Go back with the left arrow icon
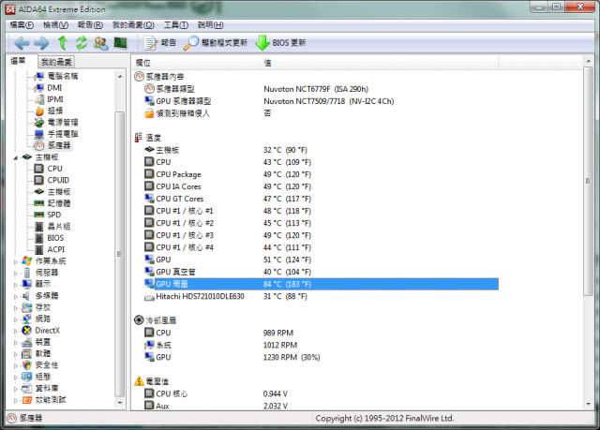The height and width of the screenshot is (430, 600). [x=22, y=43]
